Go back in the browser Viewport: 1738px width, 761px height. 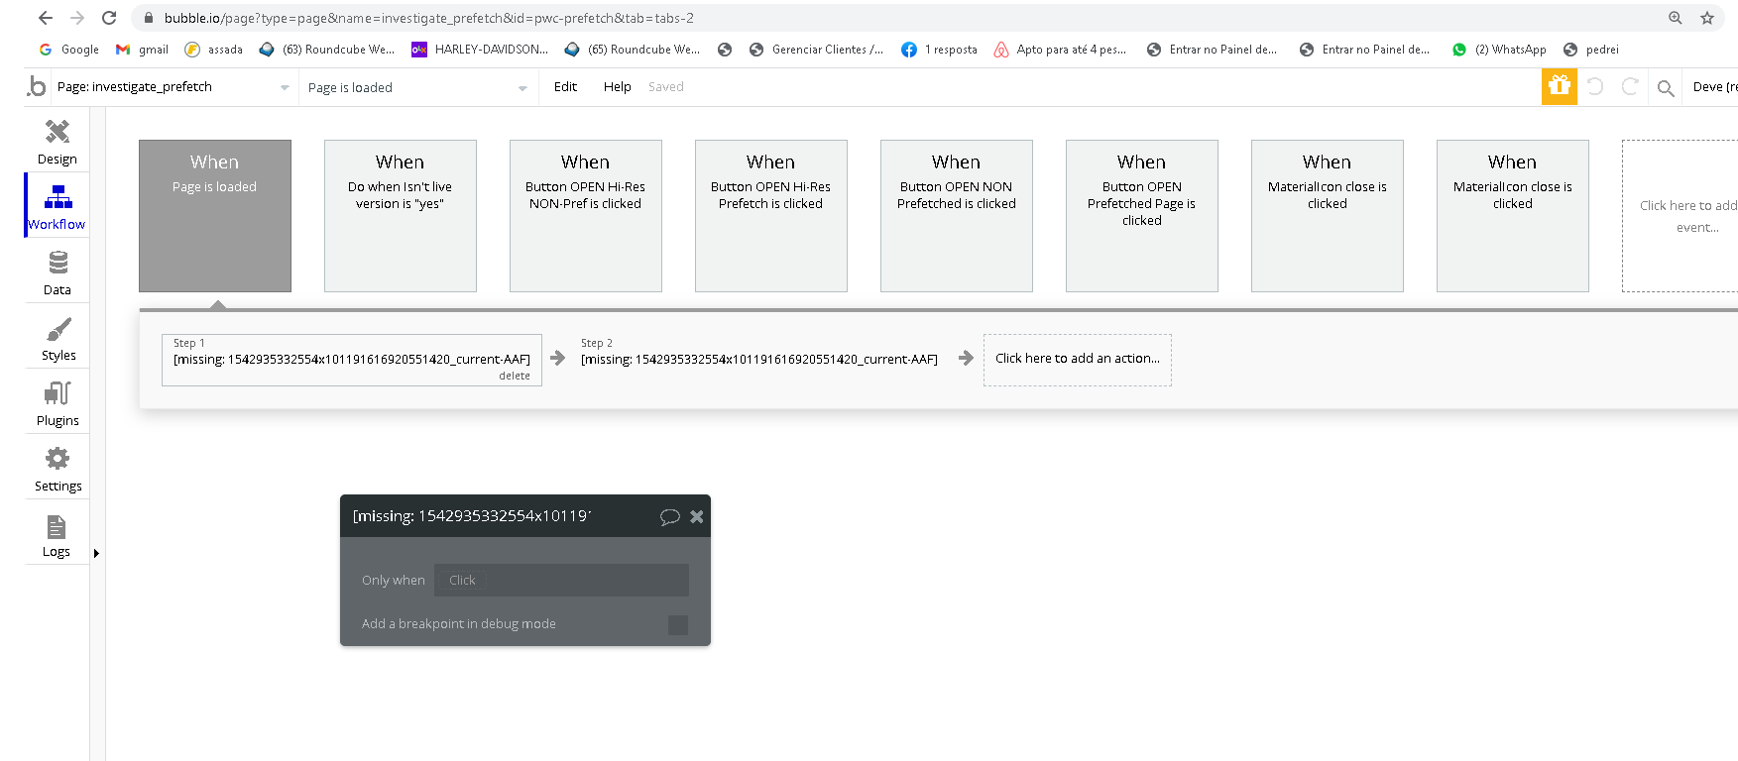coord(46,18)
